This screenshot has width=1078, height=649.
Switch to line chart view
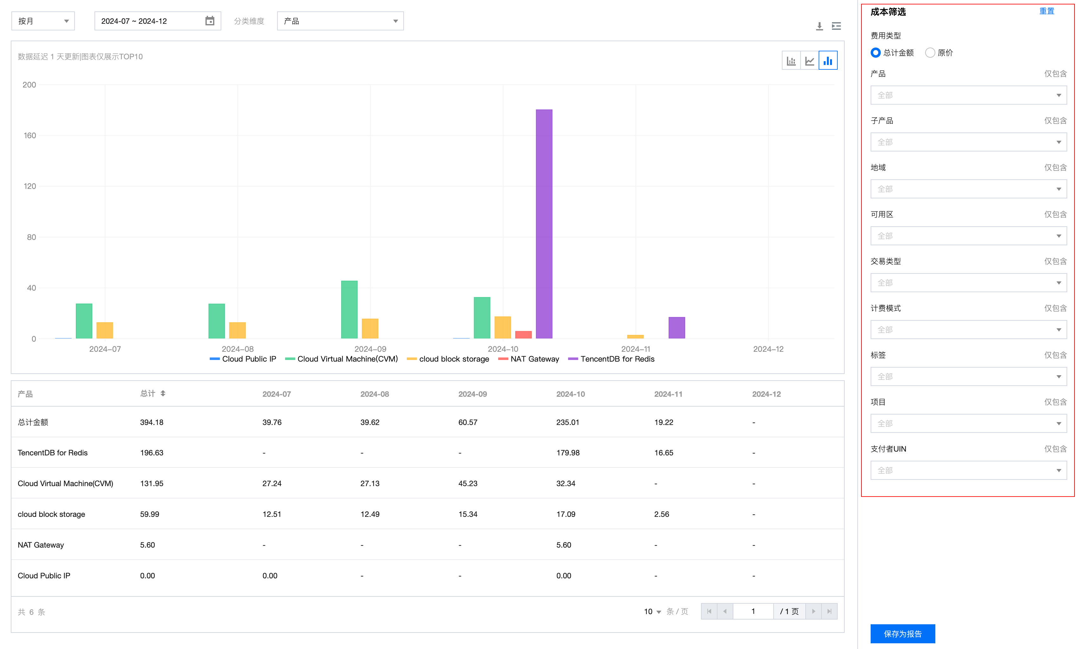[809, 61]
